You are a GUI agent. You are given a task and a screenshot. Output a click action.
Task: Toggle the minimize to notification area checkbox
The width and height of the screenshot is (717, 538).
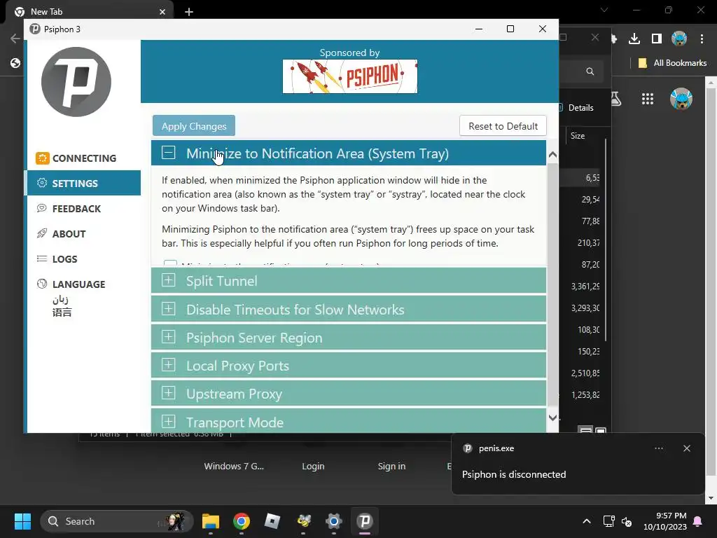pyautogui.click(x=170, y=263)
